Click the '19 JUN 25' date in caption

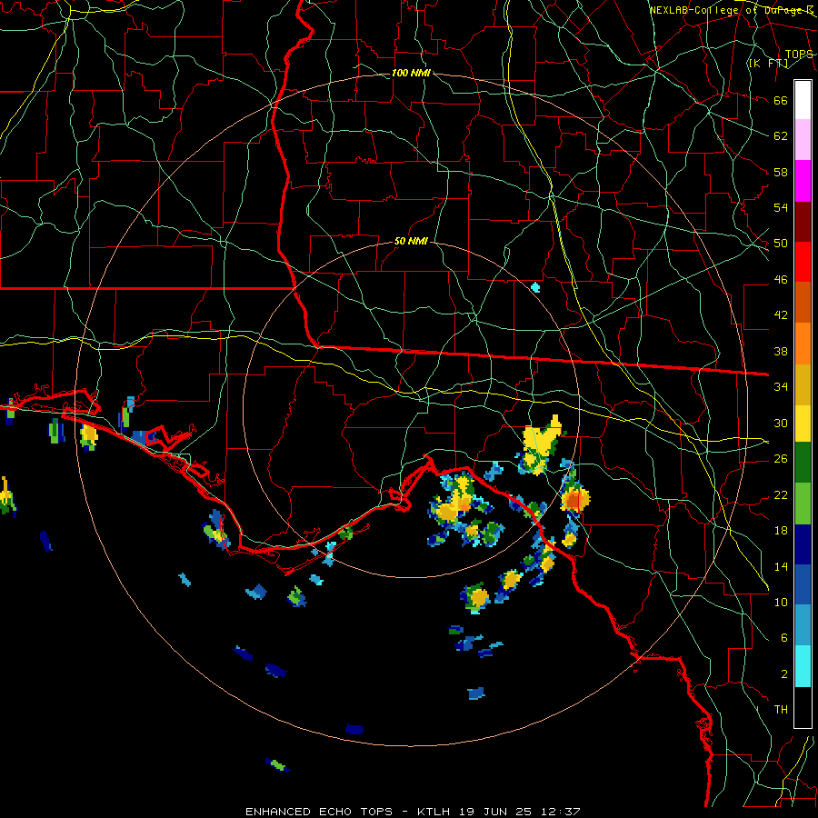coord(495,812)
